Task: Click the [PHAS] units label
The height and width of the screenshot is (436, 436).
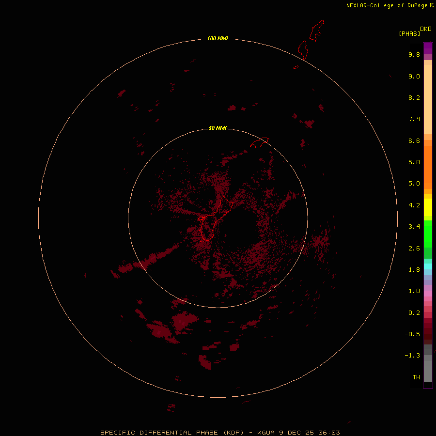Action: (409, 33)
